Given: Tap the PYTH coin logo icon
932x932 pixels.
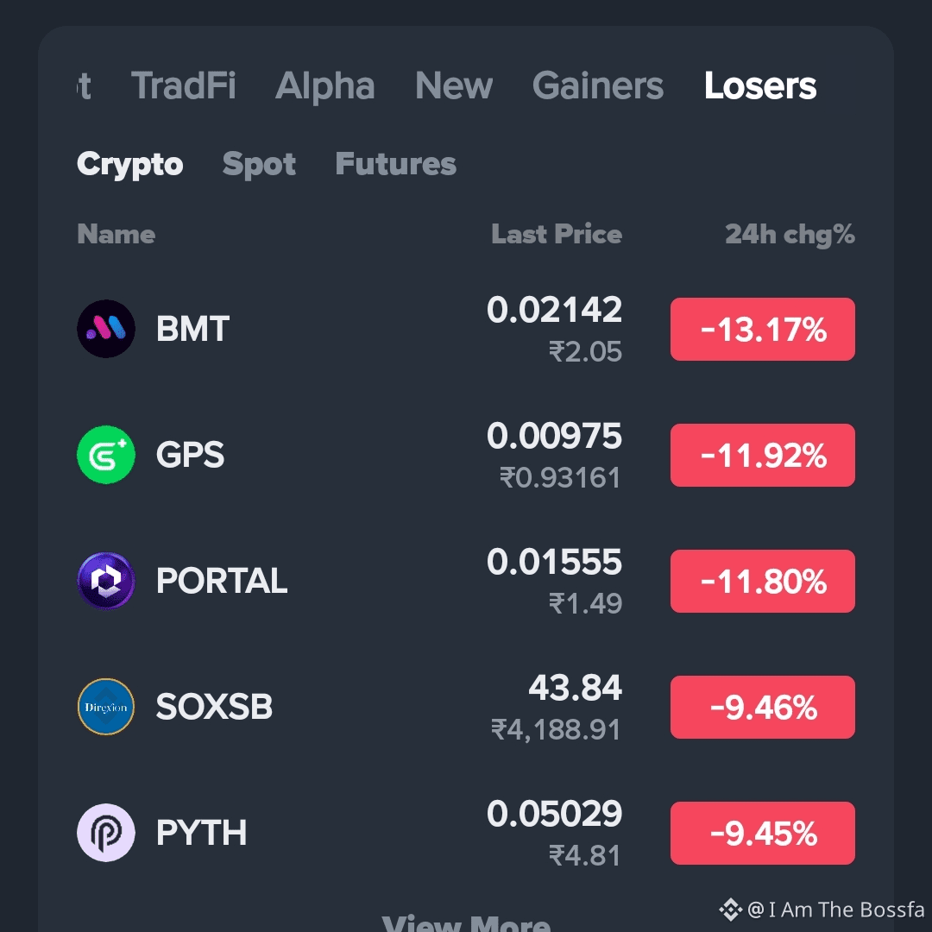Looking at the screenshot, I should click(106, 833).
